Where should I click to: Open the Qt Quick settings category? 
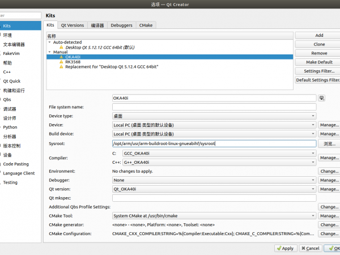11,81
